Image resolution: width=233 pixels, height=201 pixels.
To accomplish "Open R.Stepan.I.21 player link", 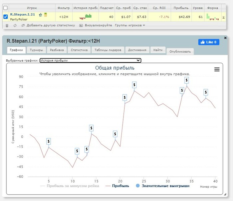I will pos(22,14).
